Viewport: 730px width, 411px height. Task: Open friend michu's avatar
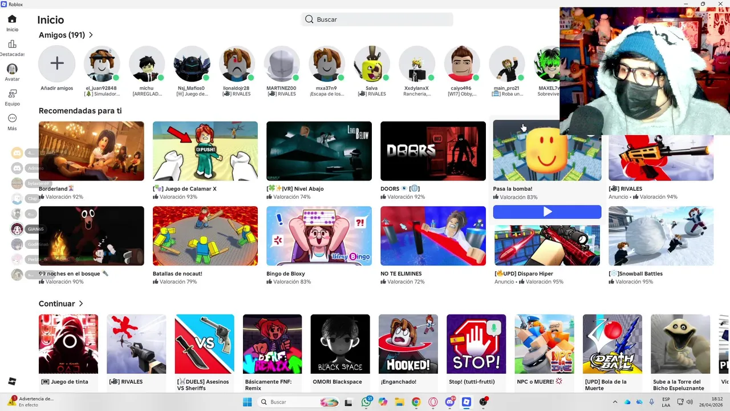(x=147, y=64)
